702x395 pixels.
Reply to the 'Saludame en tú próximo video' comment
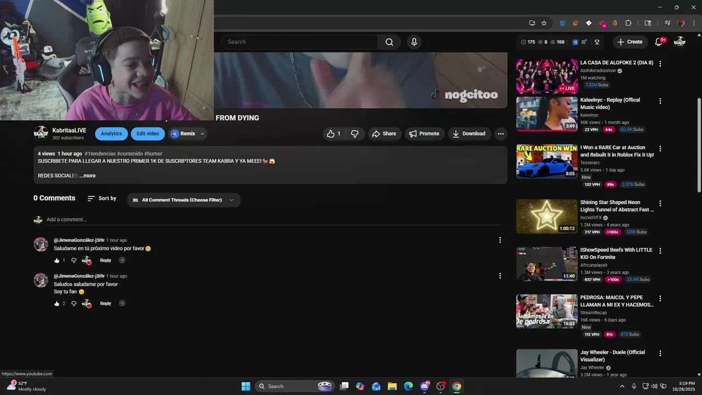(105, 261)
